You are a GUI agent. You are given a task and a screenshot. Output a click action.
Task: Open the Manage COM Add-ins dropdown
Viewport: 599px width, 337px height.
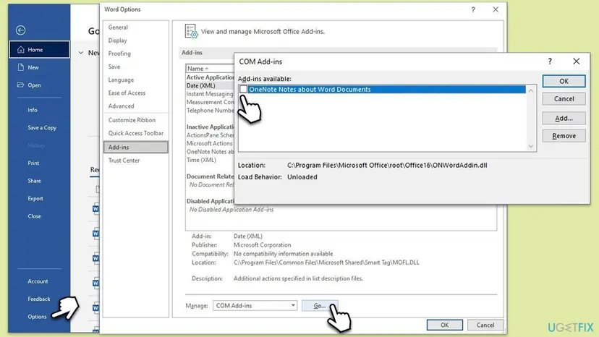pyautogui.click(x=255, y=306)
